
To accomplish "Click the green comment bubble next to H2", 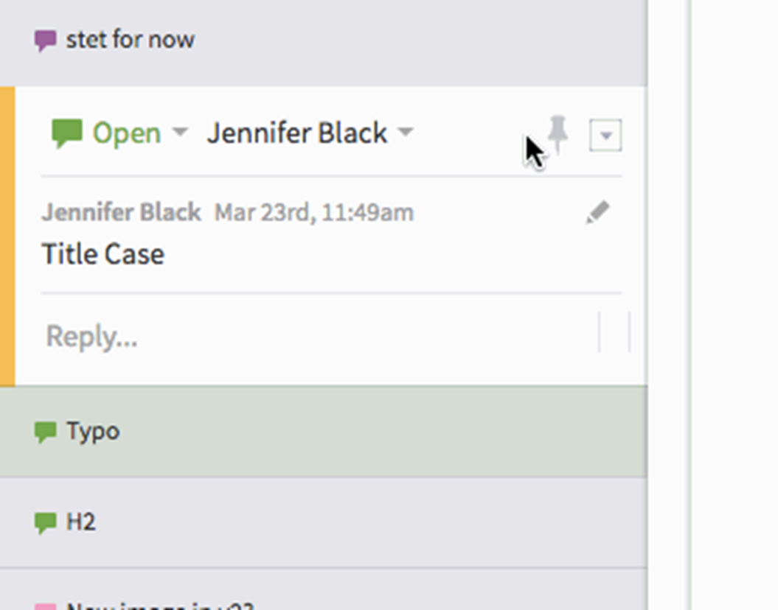I will pyautogui.click(x=46, y=522).
